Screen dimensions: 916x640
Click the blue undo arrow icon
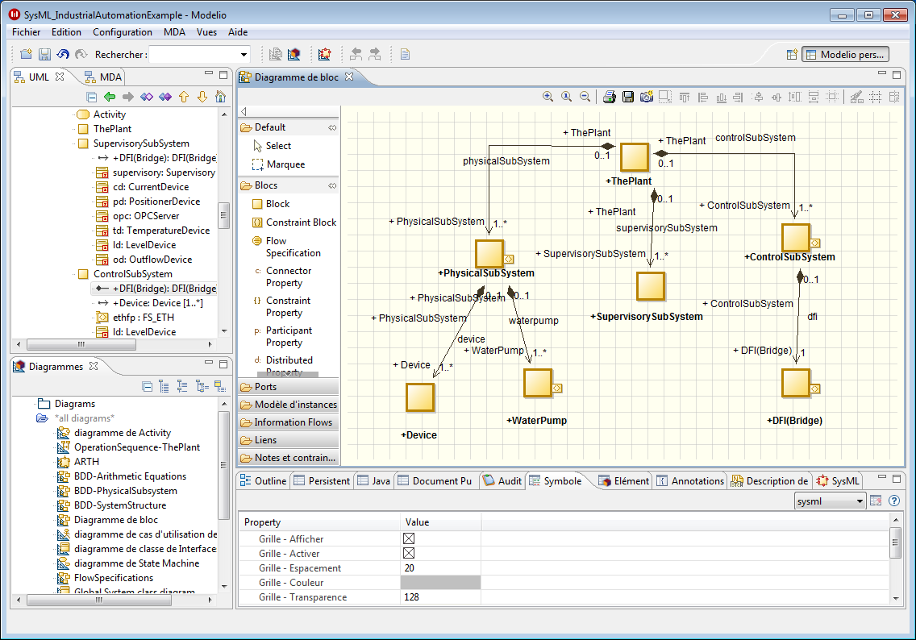tap(63, 54)
